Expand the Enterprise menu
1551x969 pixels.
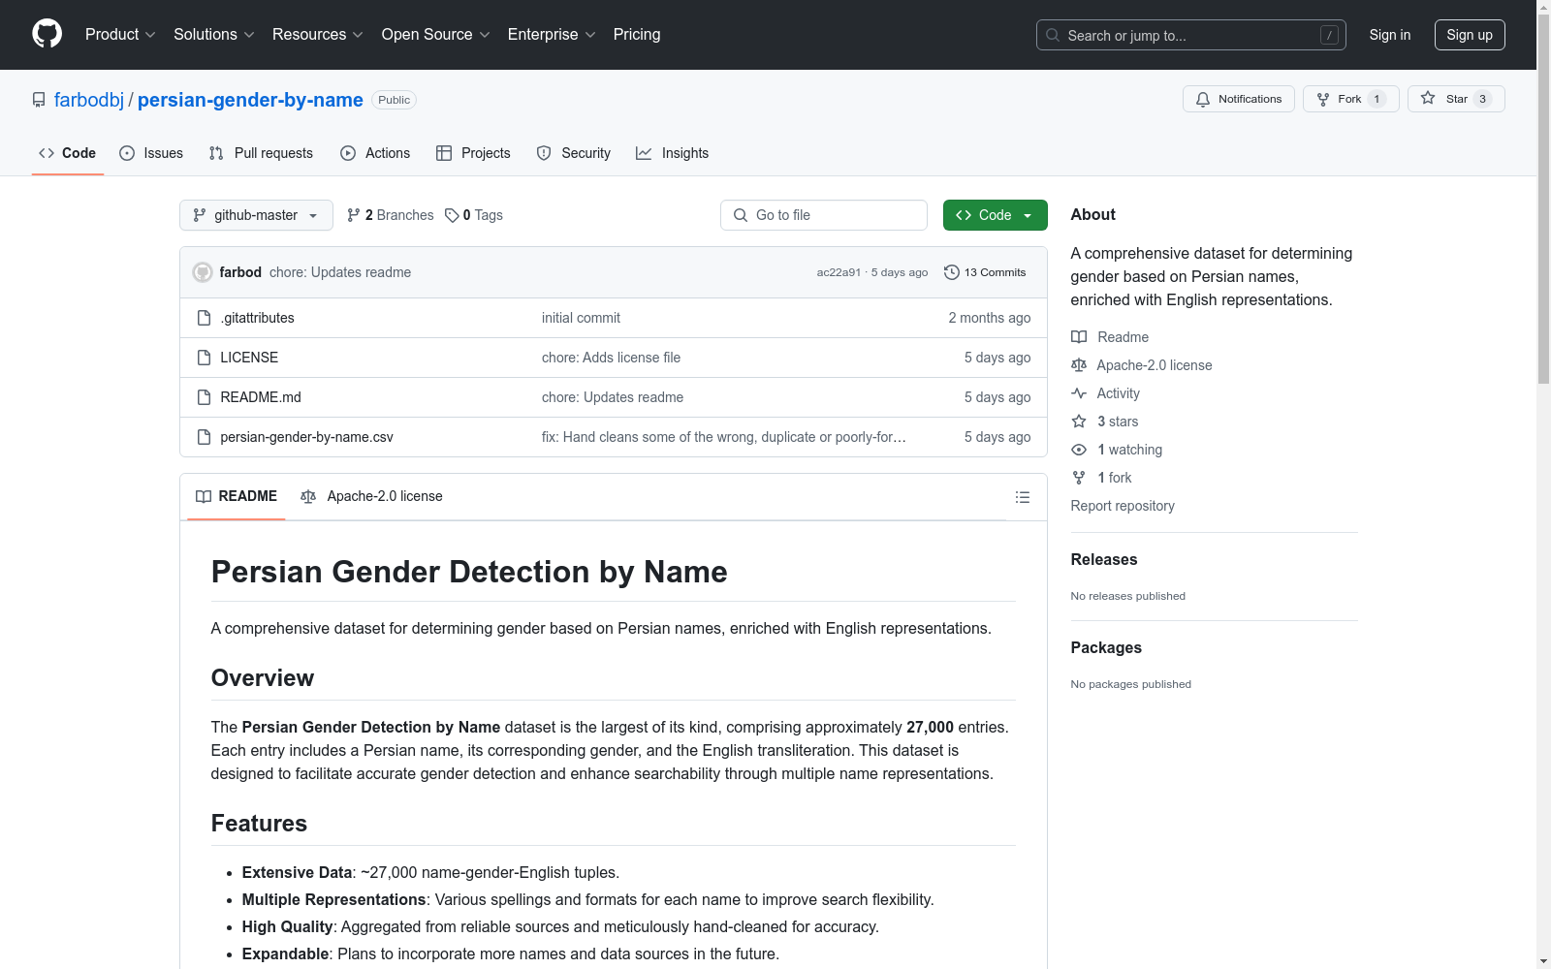(552, 34)
